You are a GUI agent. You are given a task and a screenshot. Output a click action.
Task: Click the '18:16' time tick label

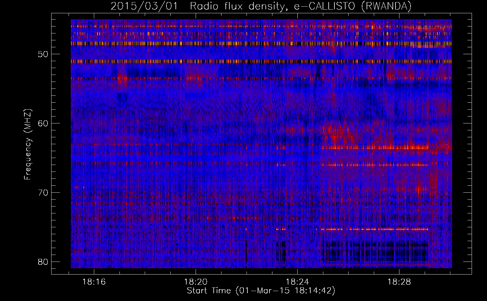(x=95, y=282)
